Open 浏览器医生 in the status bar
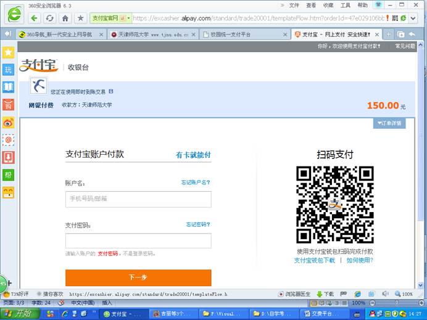 coord(294,294)
